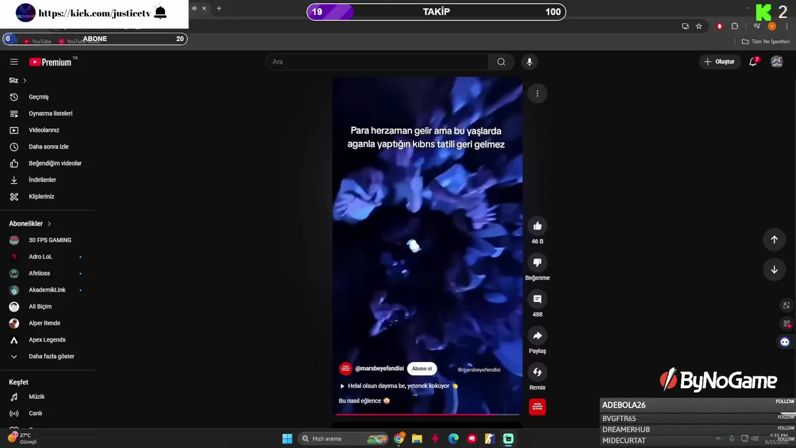Open Microsoft Edge from the taskbar
Image resolution: width=796 pixels, height=448 pixels.
coord(454,439)
